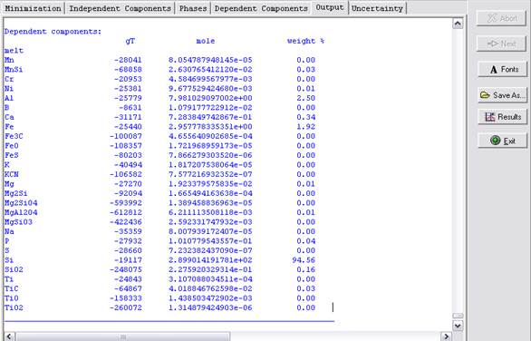531x341 pixels.
Task: Click the gT value -593992
Action: click(x=126, y=203)
